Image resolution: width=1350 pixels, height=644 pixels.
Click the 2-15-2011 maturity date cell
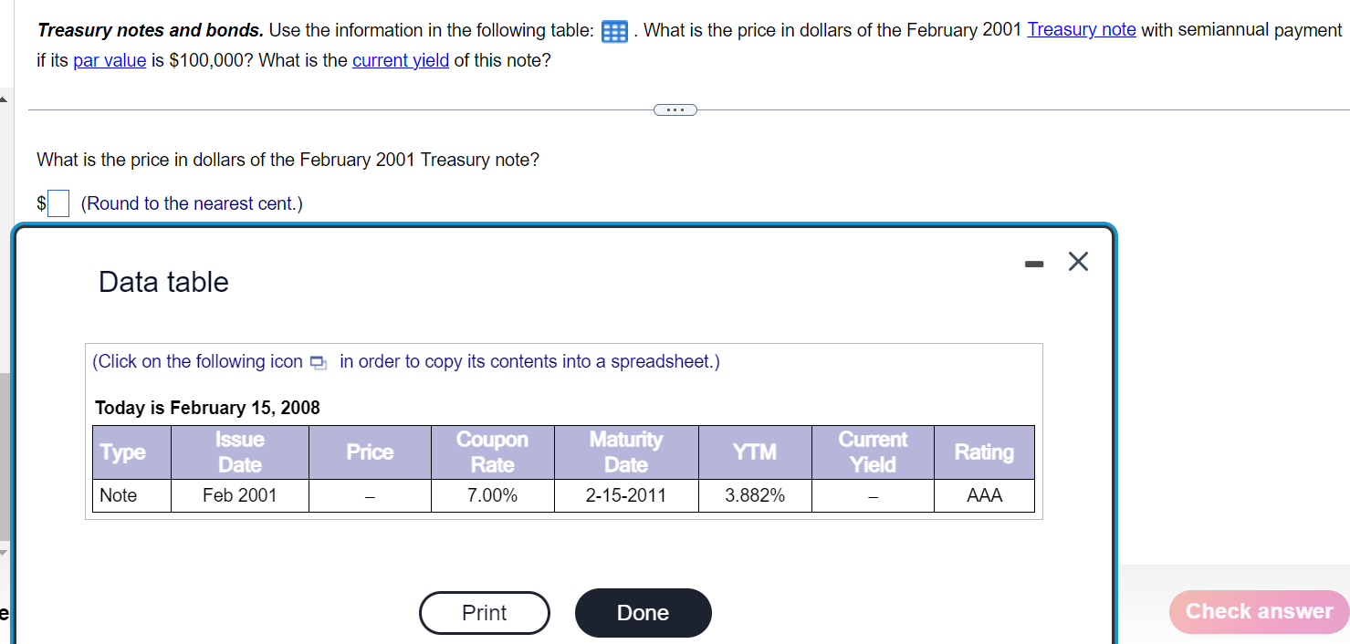click(x=625, y=496)
